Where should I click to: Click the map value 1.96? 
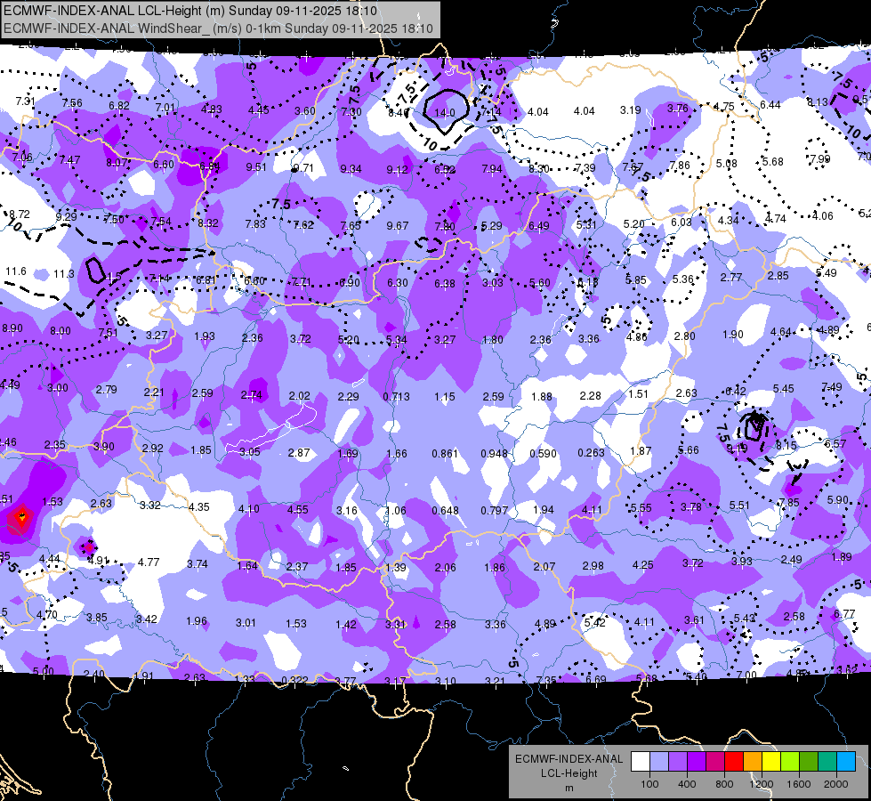point(196,621)
